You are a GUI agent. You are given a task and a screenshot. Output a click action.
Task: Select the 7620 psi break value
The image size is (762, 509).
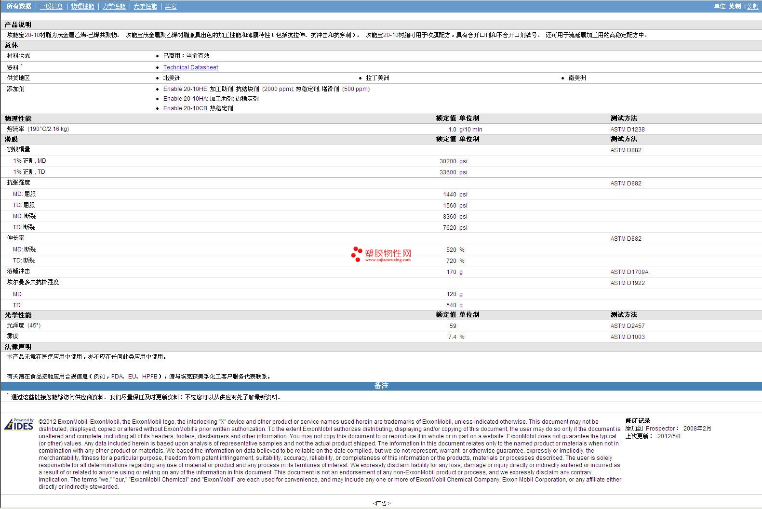point(455,228)
